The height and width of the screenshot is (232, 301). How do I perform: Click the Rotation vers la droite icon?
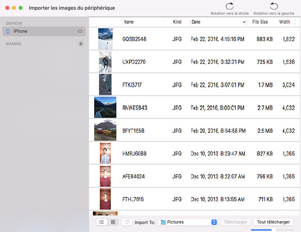pyautogui.click(x=229, y=6)
